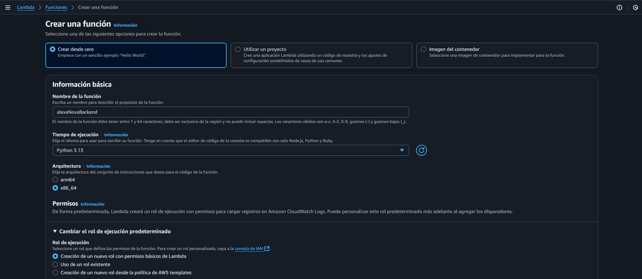
Task: Choose 'Utilizar un proyecto' option
Action: 238,49
